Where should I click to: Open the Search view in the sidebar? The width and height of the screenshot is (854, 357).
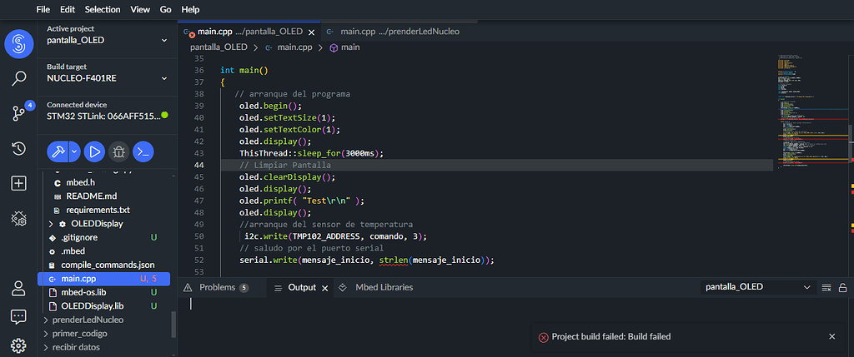[x=18, y=79]
